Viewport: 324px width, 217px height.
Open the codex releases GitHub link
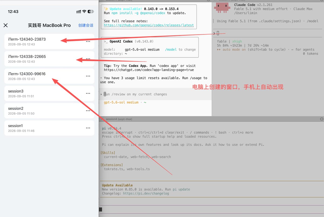[149, 25]
